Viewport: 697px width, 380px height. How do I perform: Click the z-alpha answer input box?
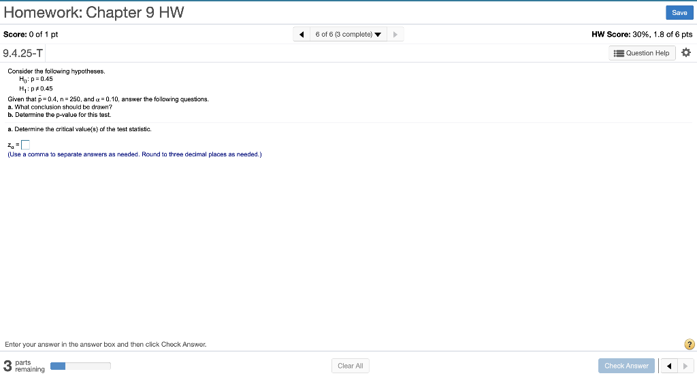[25, 145]
